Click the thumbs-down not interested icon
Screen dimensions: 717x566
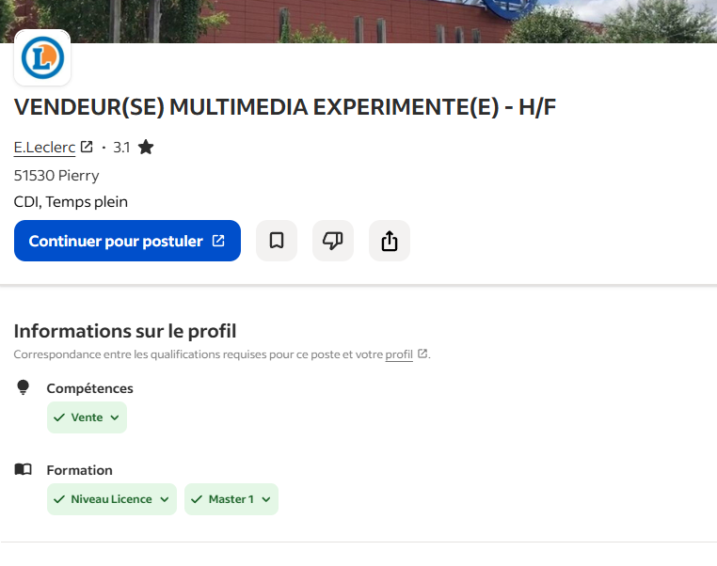pos(332,241)
